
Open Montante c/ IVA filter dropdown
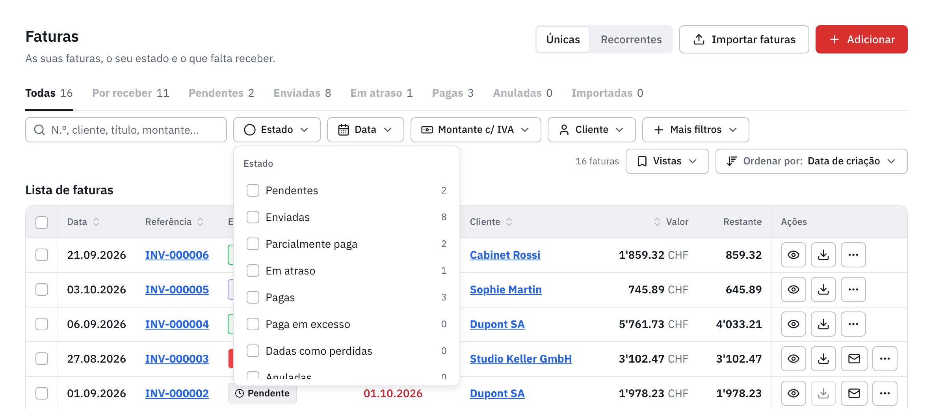pos(476,130)
